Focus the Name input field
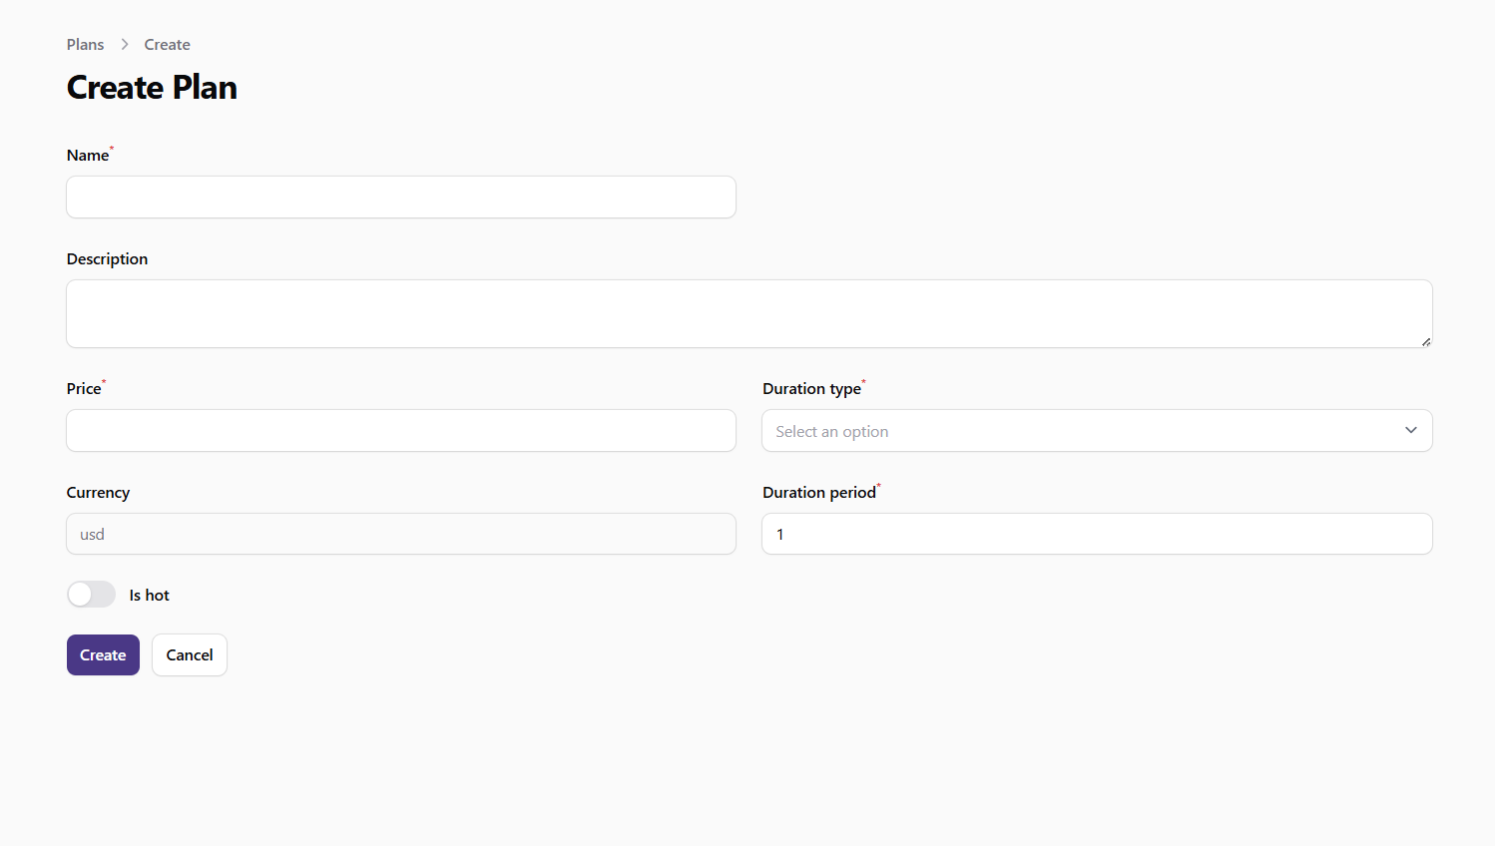Viewport: 1495px width, 846px height. pos(400,198)
